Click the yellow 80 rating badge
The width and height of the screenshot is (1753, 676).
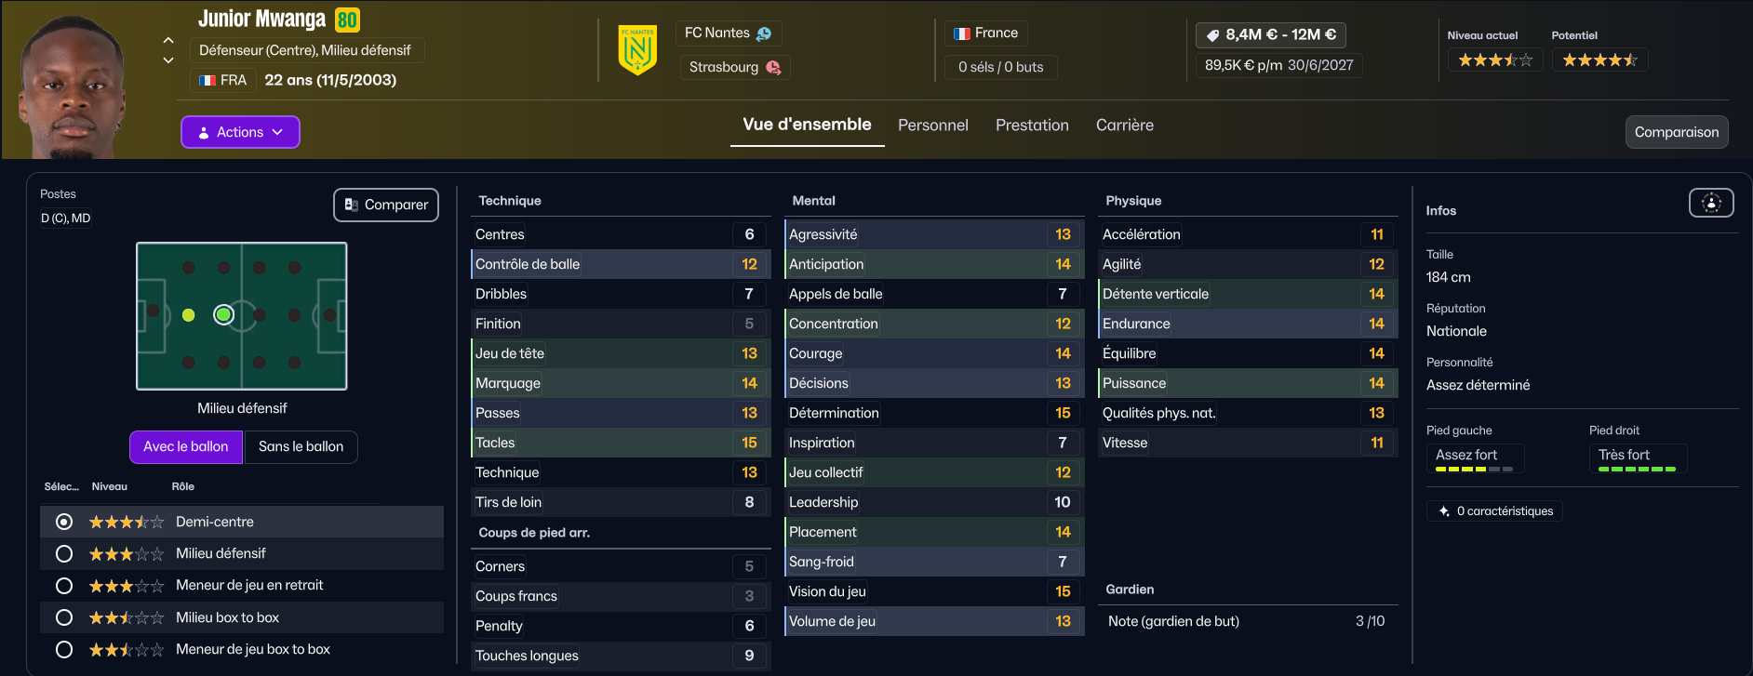pos(347,20)
